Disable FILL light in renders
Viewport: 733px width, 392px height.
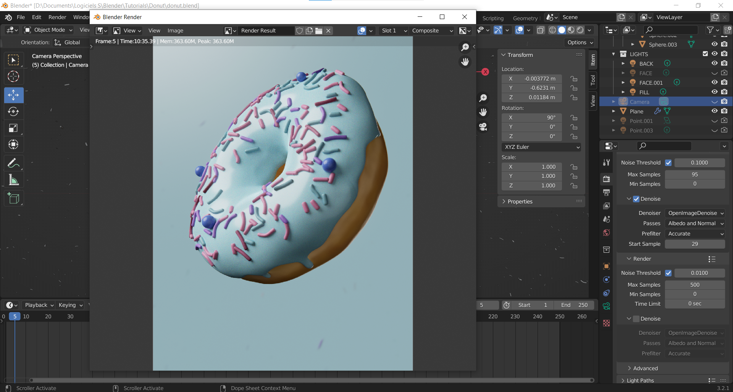point(724,92)
